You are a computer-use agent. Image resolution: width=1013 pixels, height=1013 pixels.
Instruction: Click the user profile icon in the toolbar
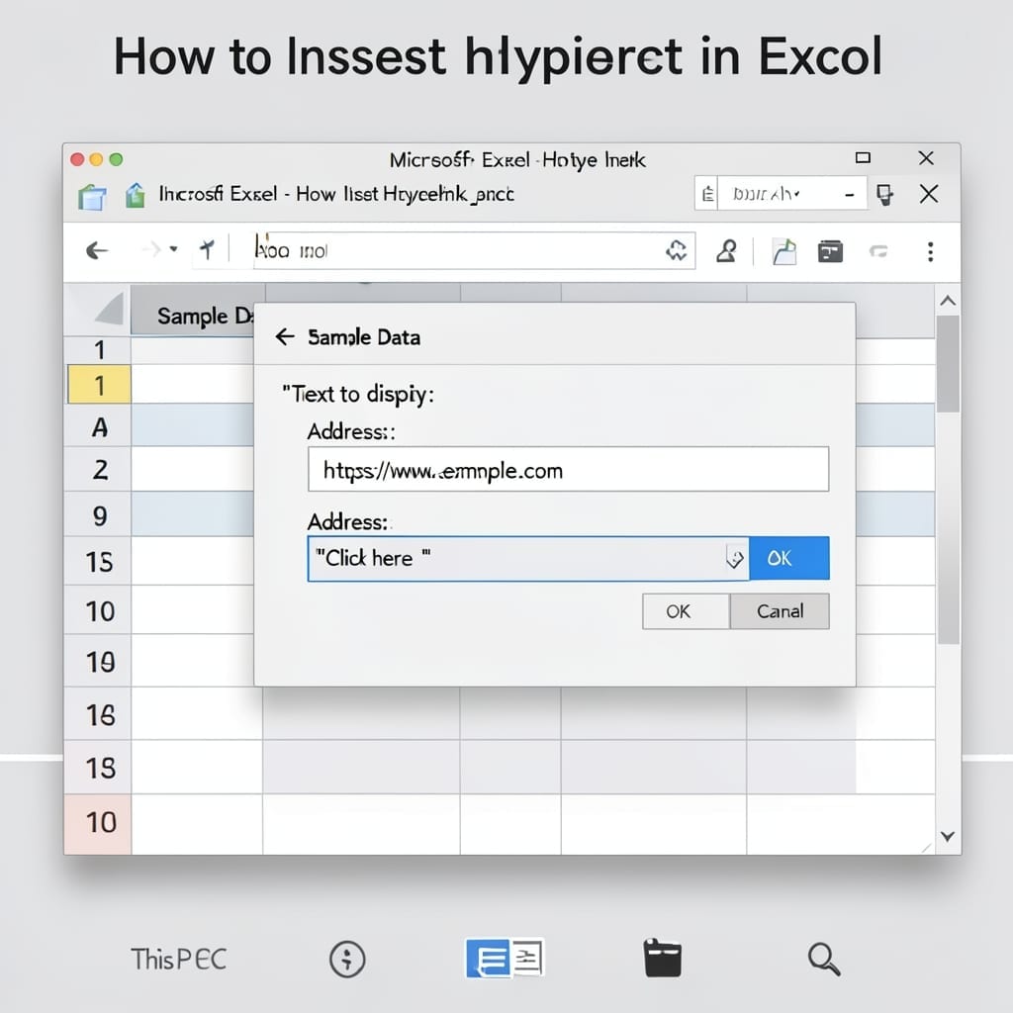pos(727,251)
